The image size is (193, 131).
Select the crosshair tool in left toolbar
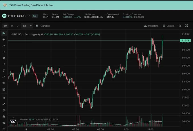(x=4, y=40)
